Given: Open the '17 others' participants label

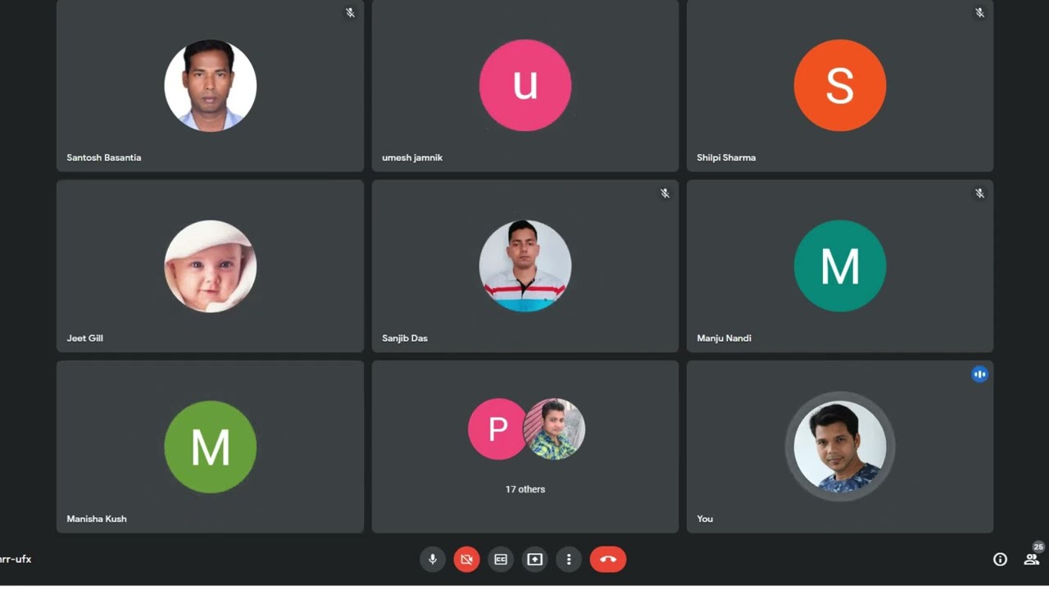Looking at the screenshot, I should point(525,489).
